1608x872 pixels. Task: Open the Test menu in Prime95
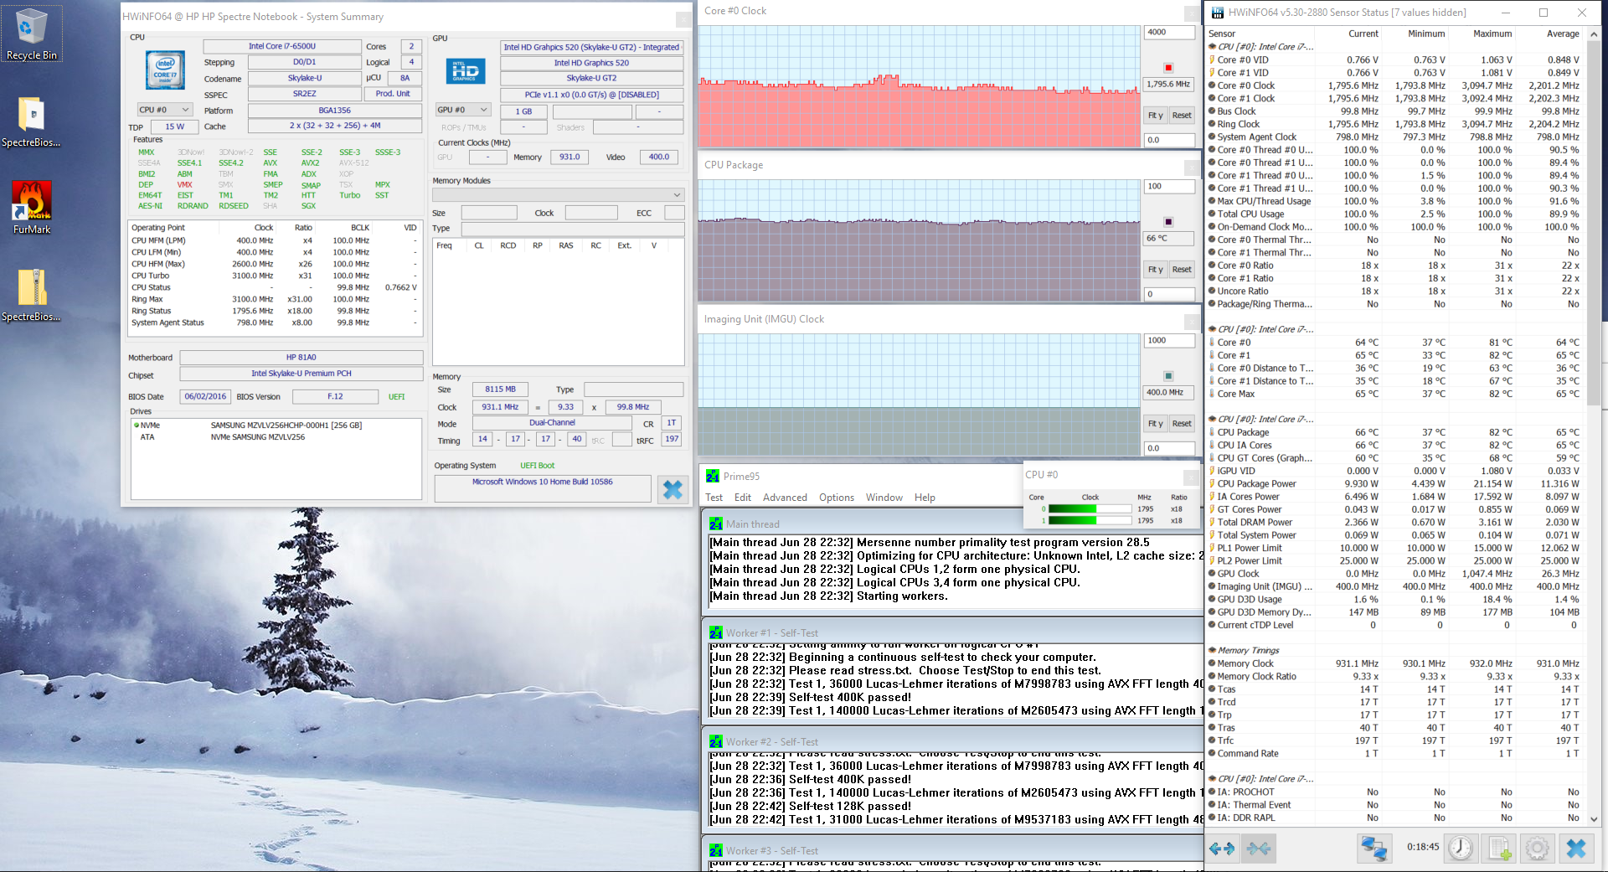(x=714, y=498)
